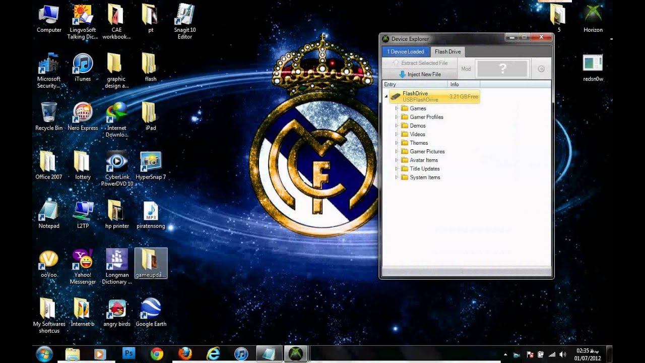The height and width of the screenshot is (363, 645).
Task: Select the Horizon desktop shortcut
Action: pyautogui.click(x=593, y=19)
